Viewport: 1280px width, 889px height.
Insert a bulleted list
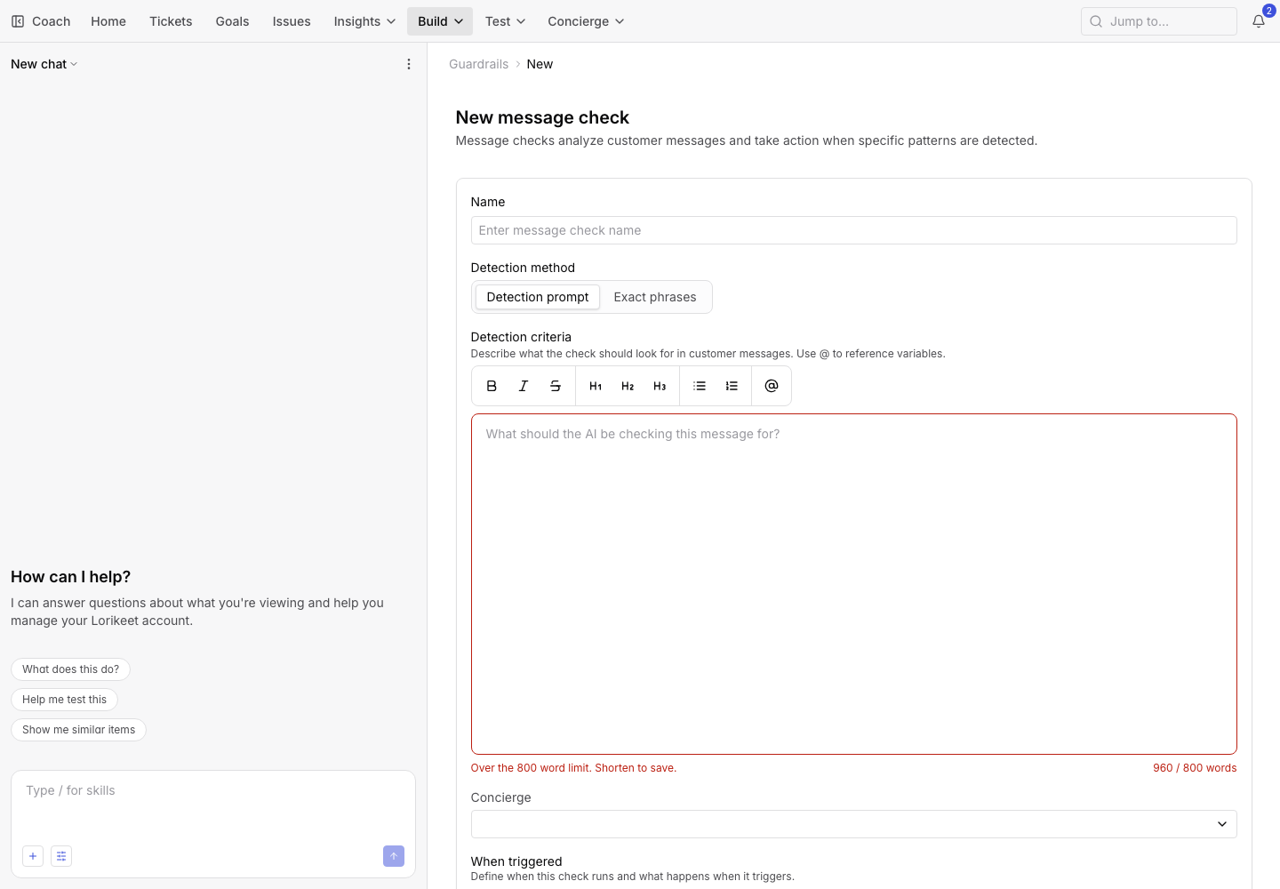(x=700, y=386)
